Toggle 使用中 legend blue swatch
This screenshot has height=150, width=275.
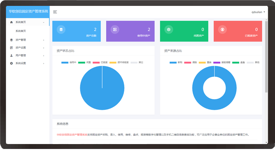65,62
